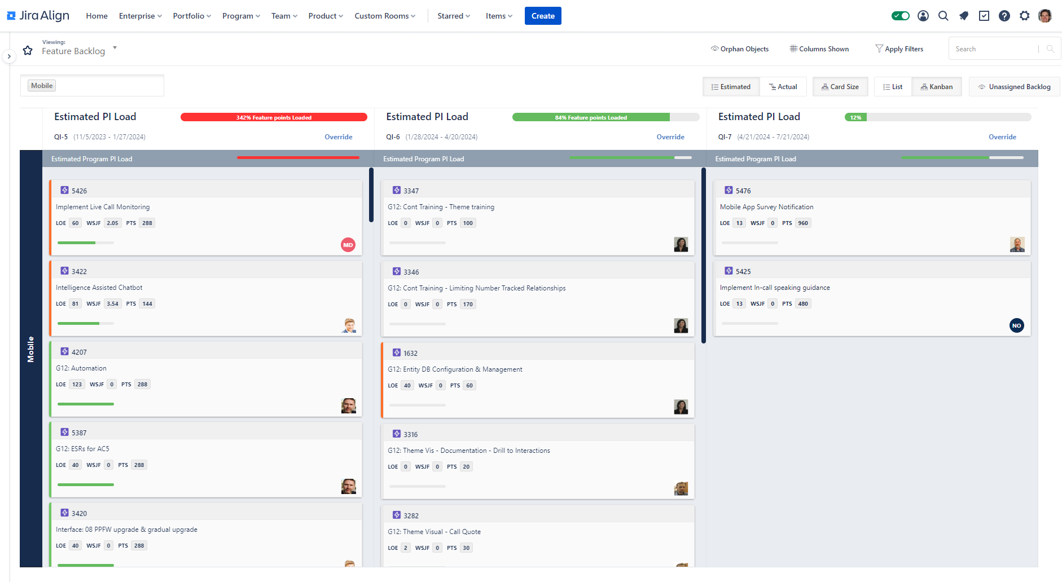The width and height of the screenshot is (1062, 582).
Task: Toggle Unassigned Backlog visibility
Action: pos(1015,87)
